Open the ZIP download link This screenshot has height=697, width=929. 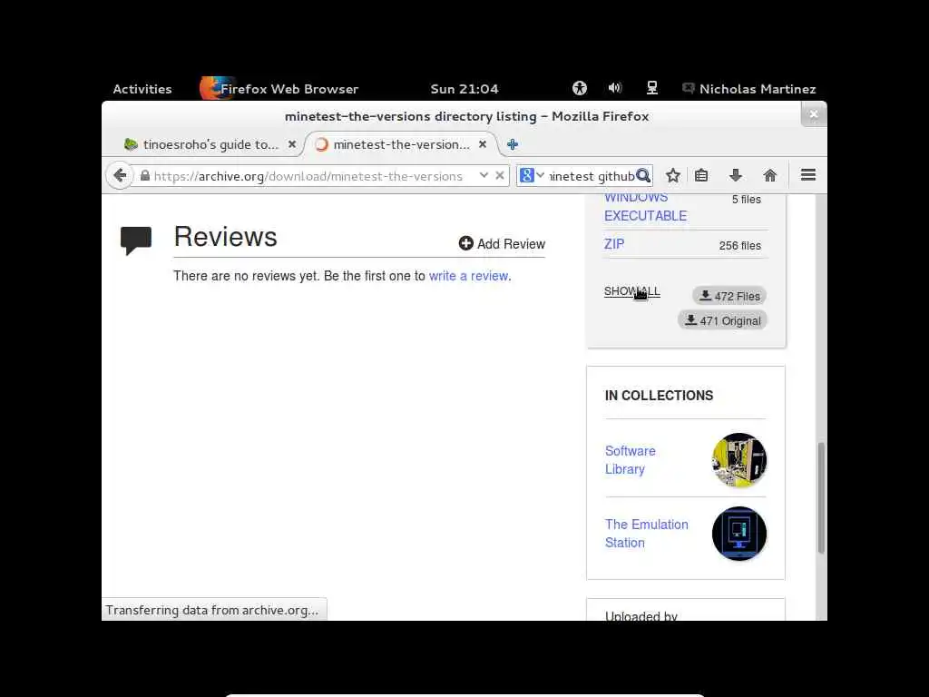point(614,244)
